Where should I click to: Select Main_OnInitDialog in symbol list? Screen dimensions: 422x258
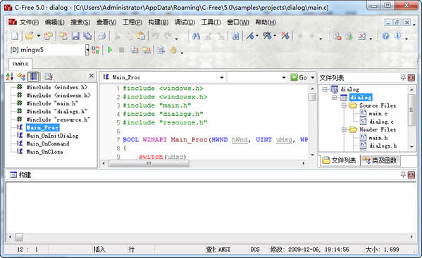[x=52, y=136]
